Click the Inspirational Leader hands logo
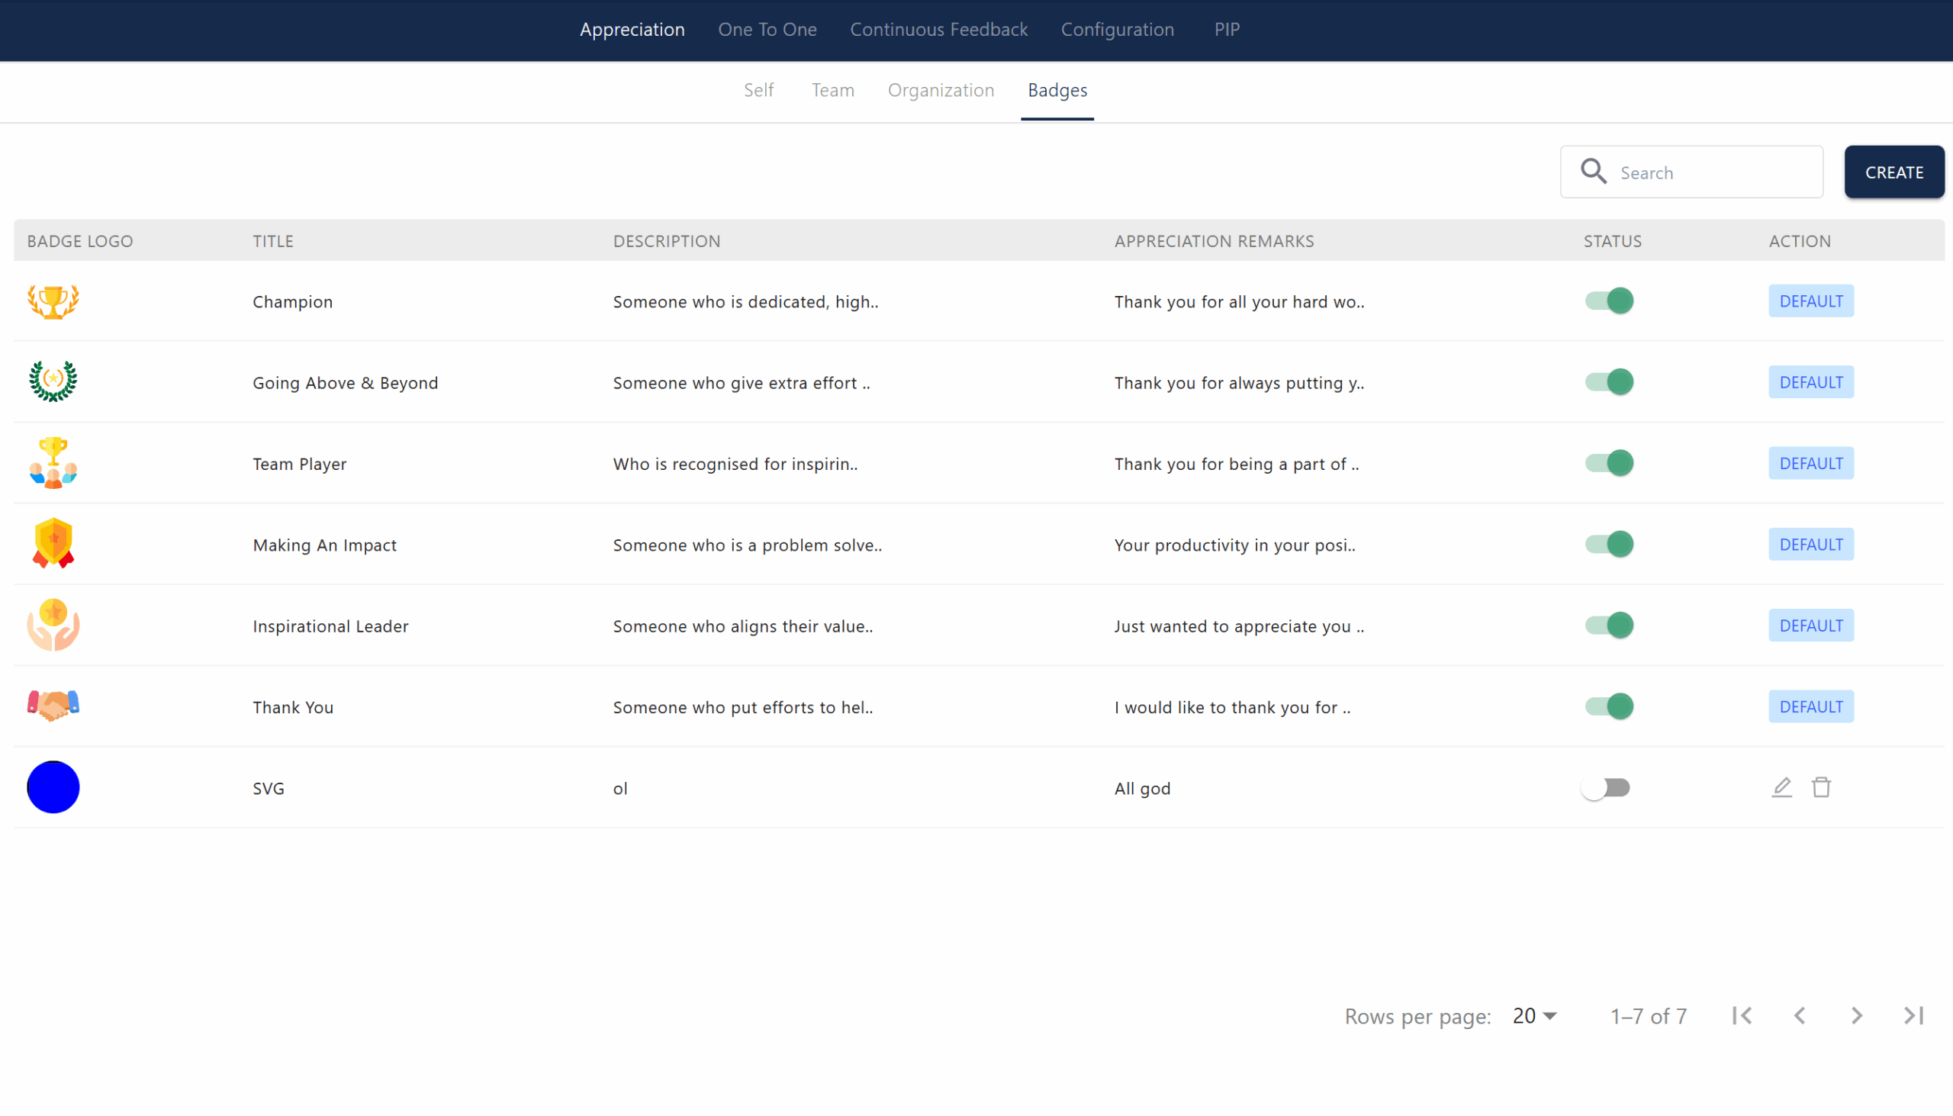 coord(53,625)
